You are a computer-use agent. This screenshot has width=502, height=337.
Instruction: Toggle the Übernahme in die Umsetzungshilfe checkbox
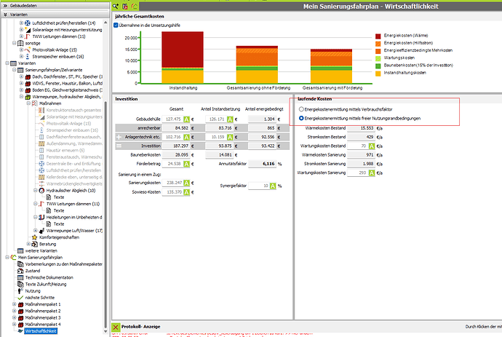pyautogui.click(x=116, y=25)
